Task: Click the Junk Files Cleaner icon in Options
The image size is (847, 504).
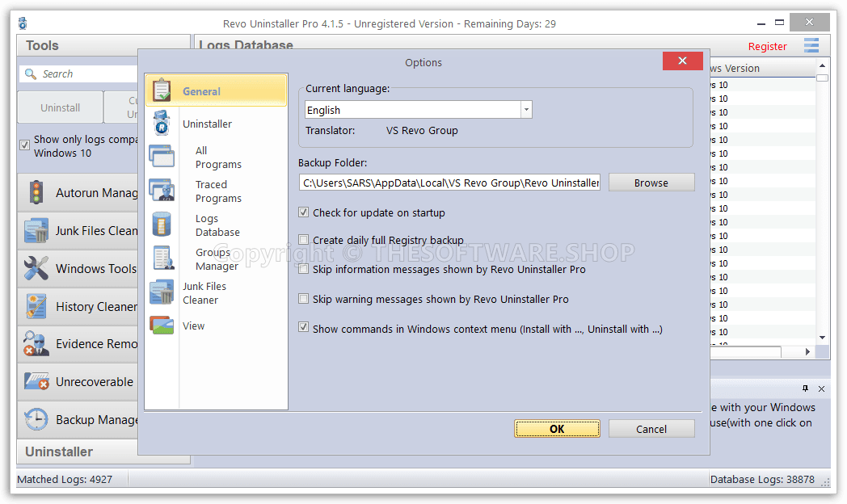Action: click(x=162, y=292)
